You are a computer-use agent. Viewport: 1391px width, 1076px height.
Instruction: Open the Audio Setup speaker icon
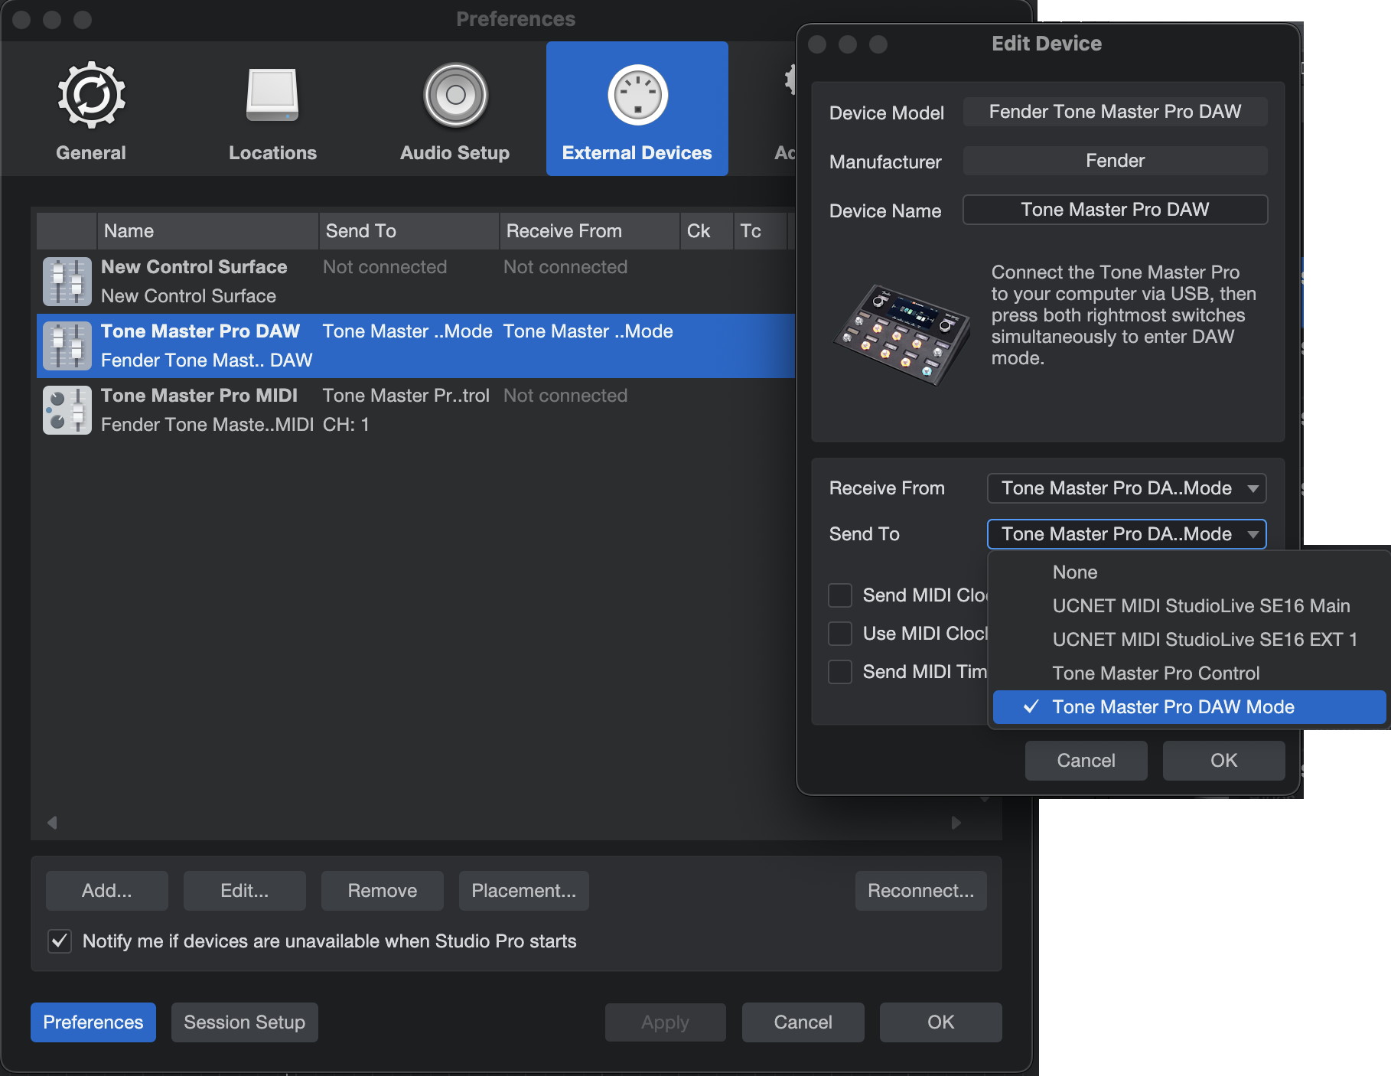[455, 96]
